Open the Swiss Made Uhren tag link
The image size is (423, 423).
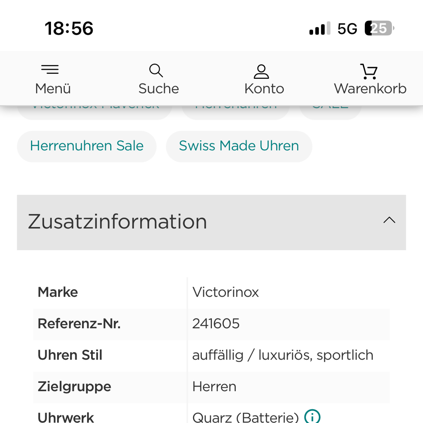click(239, 146)
